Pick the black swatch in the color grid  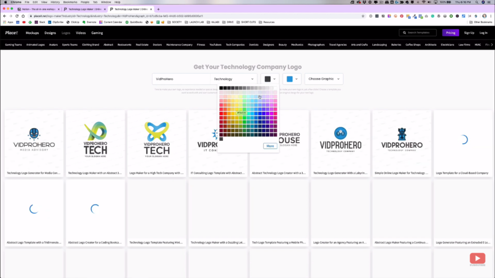[x=221, y=88]
